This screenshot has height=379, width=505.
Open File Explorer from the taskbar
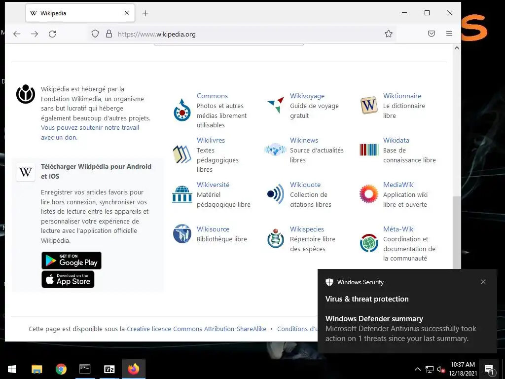(36, 369)
